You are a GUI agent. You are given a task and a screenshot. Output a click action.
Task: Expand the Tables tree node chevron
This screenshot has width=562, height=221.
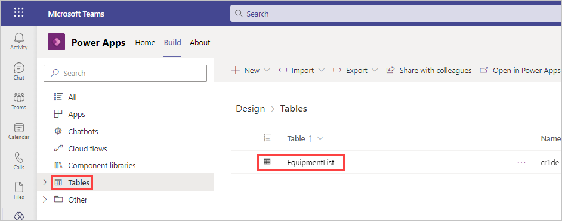[x=45, y=182]
